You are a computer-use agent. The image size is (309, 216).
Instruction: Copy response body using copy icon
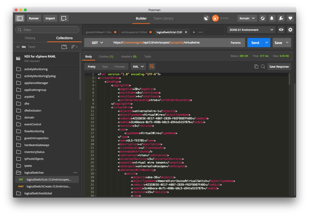[x=256, y=67]
